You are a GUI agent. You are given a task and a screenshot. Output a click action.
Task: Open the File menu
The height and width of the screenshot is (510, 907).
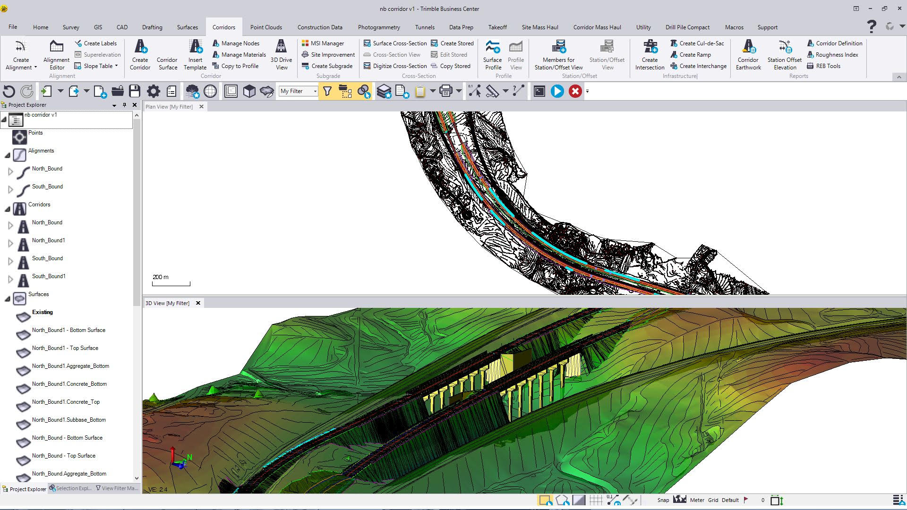(x=13, y=27)
